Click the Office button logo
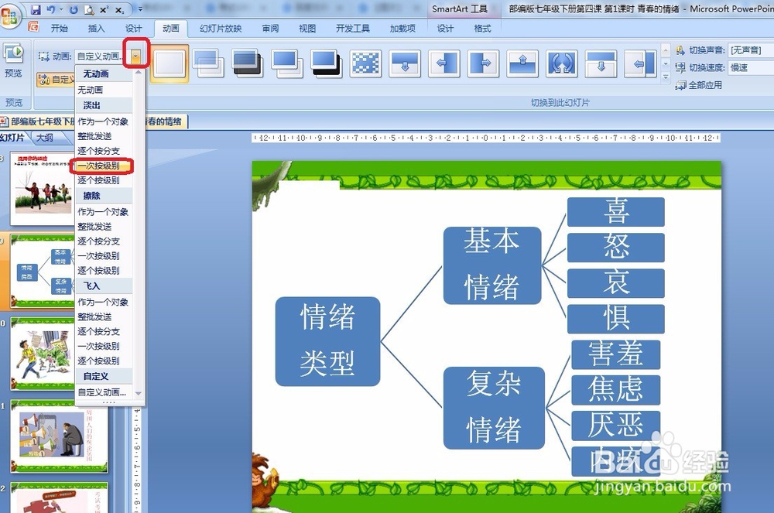The width and height of the screenshot is (774, 513). point(10,16)
